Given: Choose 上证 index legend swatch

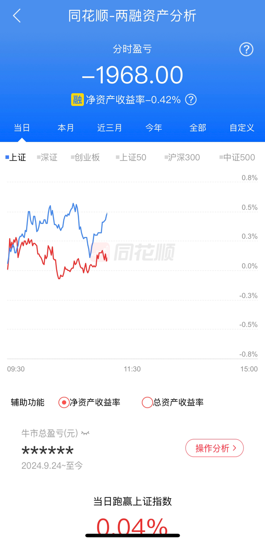Looking at the screenshot, I should (x=7, y=158).
